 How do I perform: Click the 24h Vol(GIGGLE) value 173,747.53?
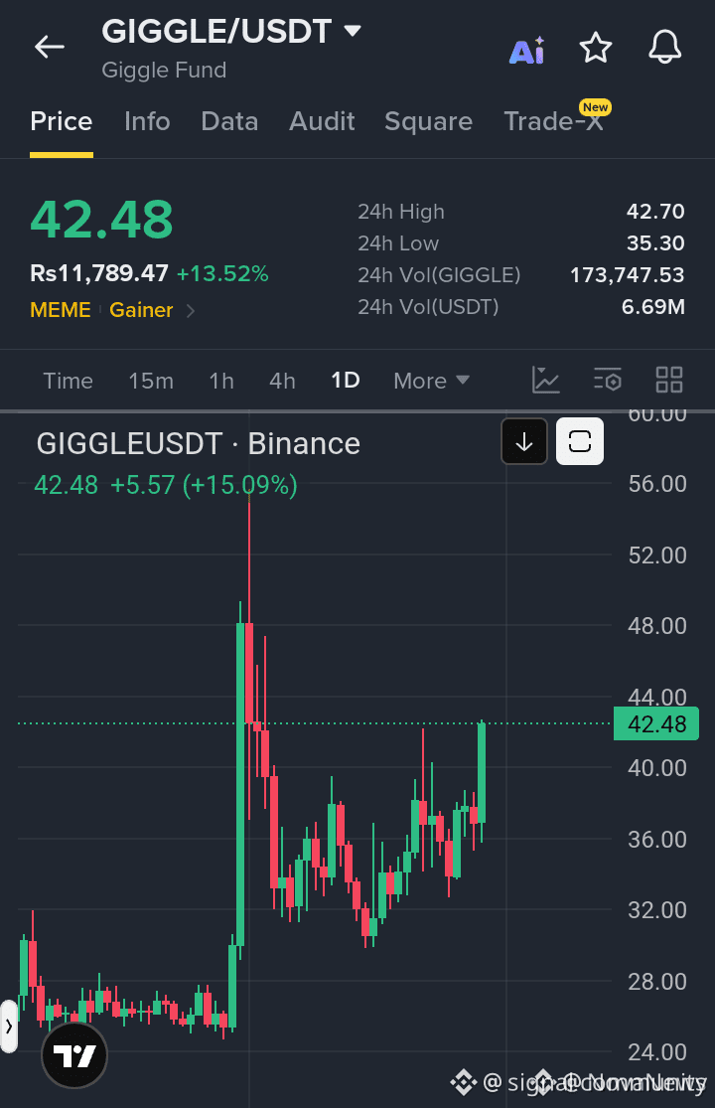(627, 275)
